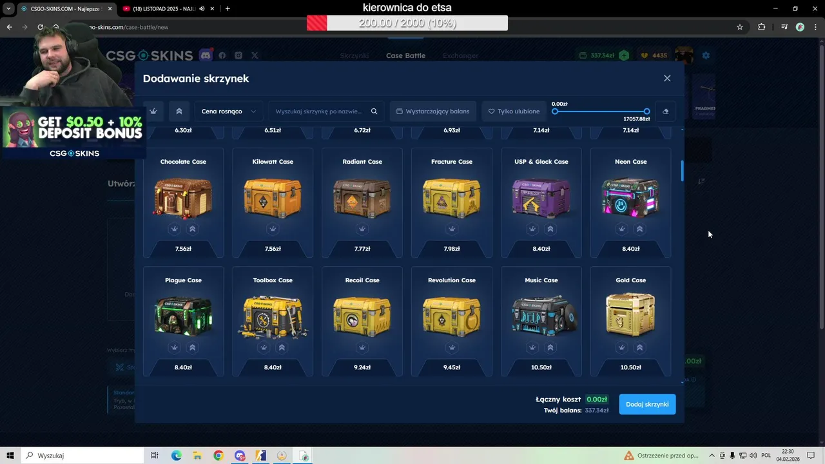Screen dimensions: 825x464
Task: Click crown badge under Radiant Case
Action: (362, 229)
